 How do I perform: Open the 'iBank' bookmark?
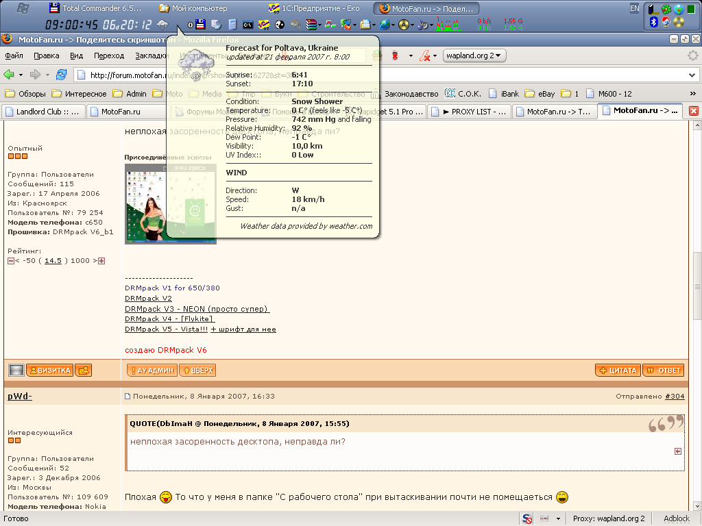coord(504,94)
